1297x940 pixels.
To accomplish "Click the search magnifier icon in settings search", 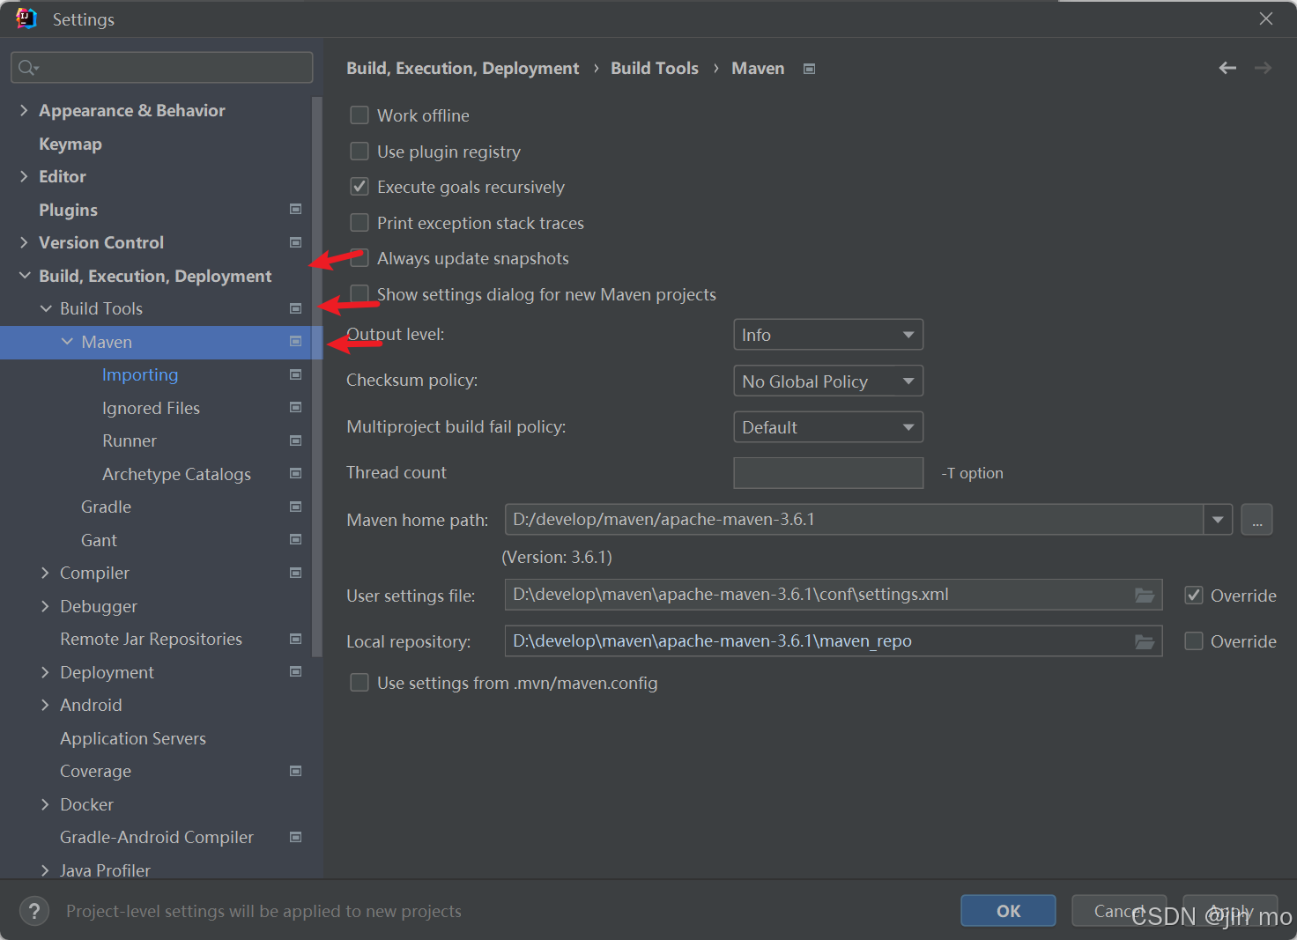I will [28, 68].
